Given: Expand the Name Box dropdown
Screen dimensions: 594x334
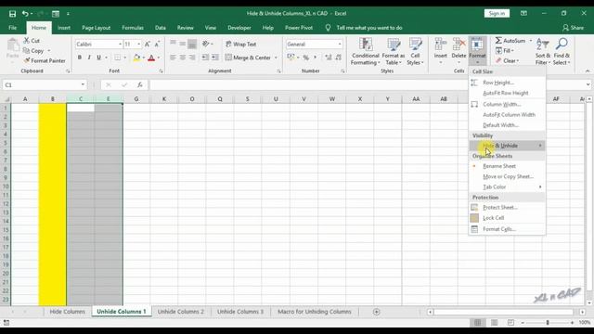Looking at the screenshot, I should coord(83,84).
